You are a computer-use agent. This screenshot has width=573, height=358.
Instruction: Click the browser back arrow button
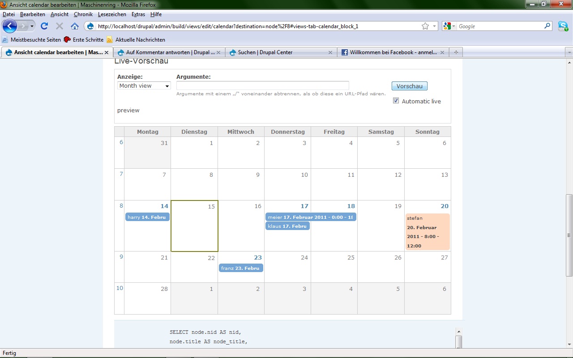[x=10, y=26]
